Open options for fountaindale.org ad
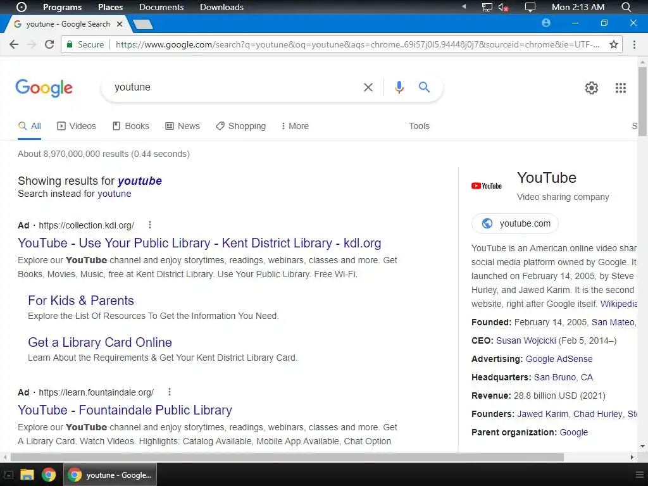The width and height of the screenshot is (648, 486). click(x=170, y=392)
